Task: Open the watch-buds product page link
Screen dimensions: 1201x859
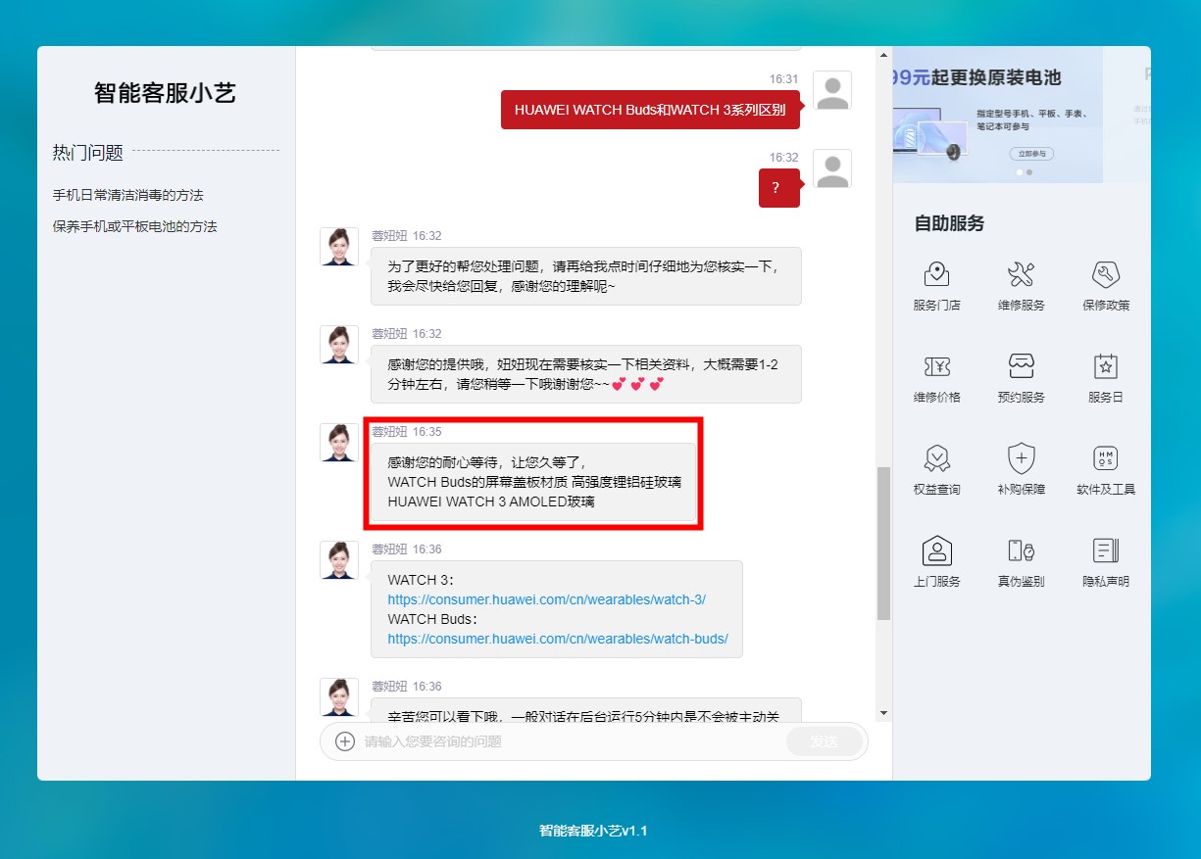Action: [558, 639]
